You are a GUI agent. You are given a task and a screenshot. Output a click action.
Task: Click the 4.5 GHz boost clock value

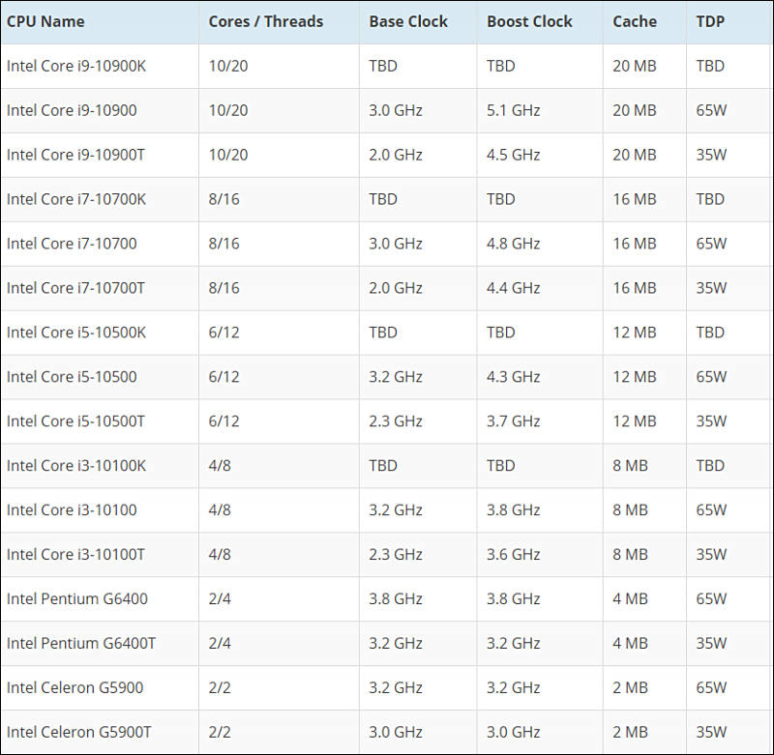coord(514,155)
